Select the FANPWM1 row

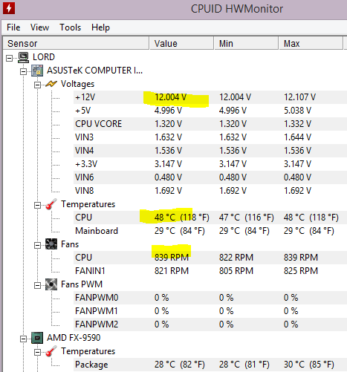point(210,311)
